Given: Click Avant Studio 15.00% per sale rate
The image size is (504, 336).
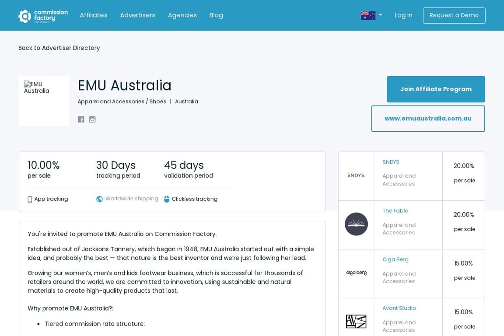Looking at the screenshot, I should point(464,319).
